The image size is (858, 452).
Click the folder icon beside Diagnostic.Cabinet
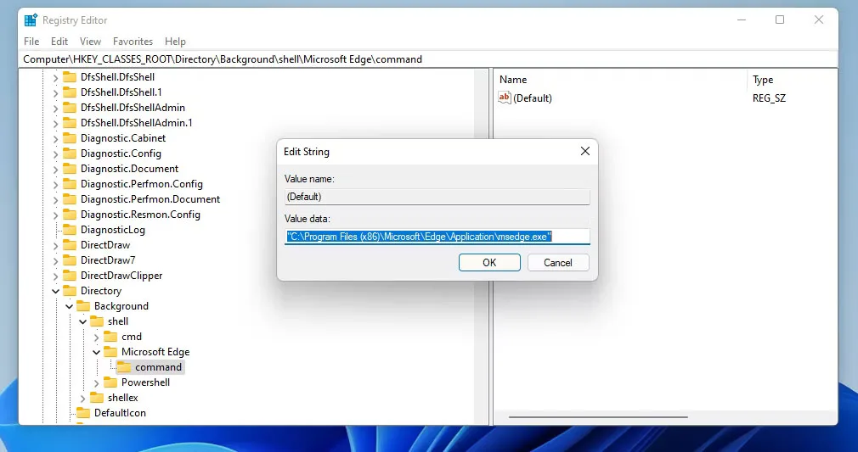[70, 138]
